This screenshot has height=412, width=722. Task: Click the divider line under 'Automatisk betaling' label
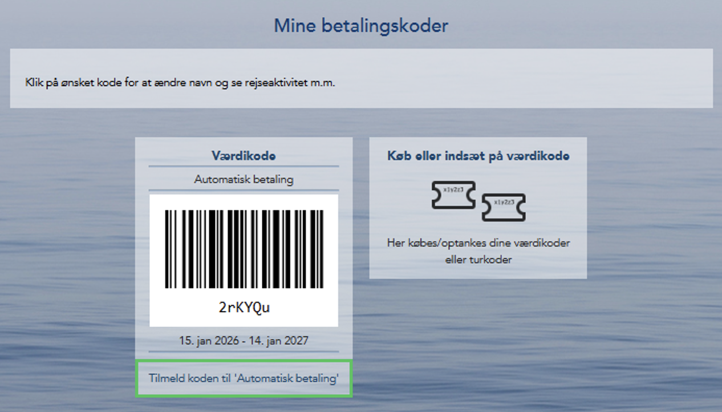click(244, 190)
